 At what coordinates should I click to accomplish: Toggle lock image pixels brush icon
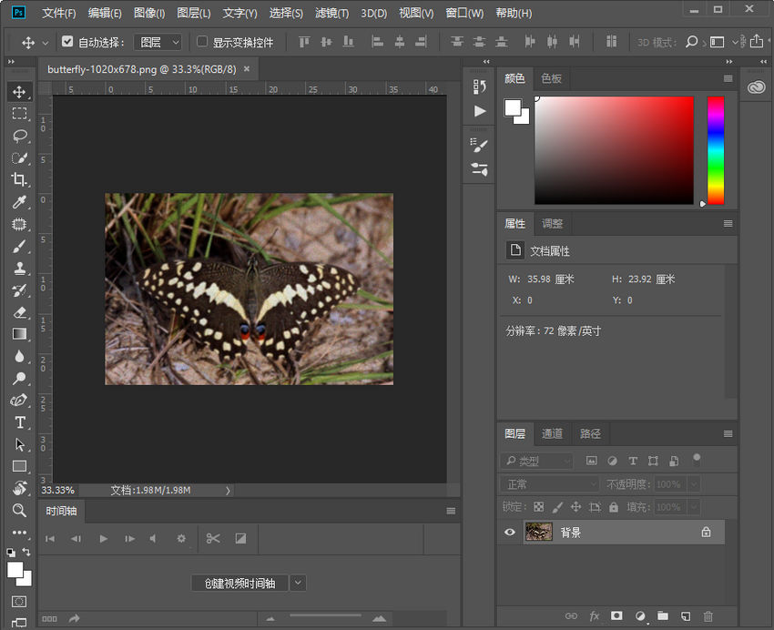557,507
